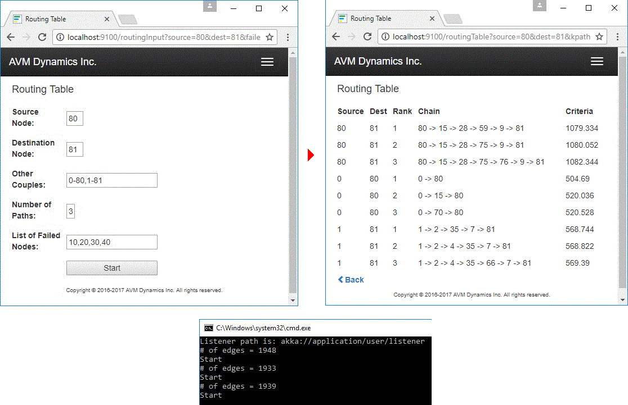Click forward arrow in left browser window
628x405 pixels.
point(26,37)
